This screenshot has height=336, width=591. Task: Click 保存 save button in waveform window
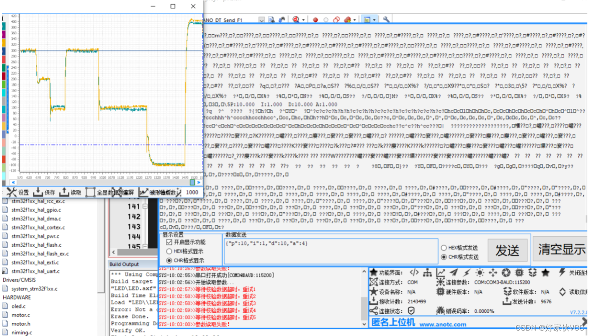(45, 192)
